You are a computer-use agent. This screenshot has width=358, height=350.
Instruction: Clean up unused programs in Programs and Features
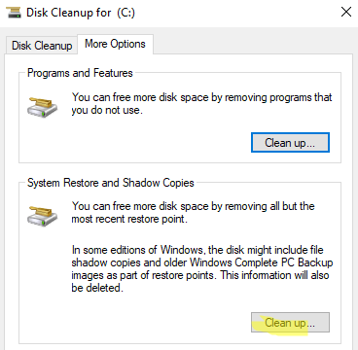click(290, 143)
